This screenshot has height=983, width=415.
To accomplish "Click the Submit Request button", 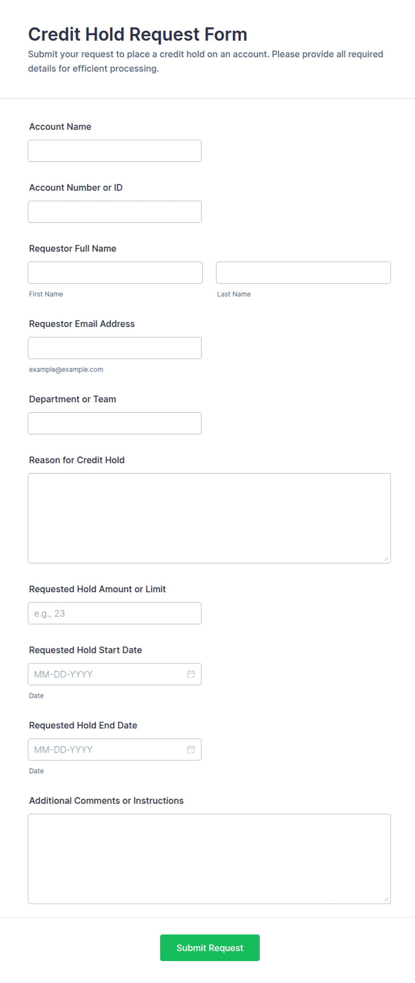I will click(x=210, y=948).
